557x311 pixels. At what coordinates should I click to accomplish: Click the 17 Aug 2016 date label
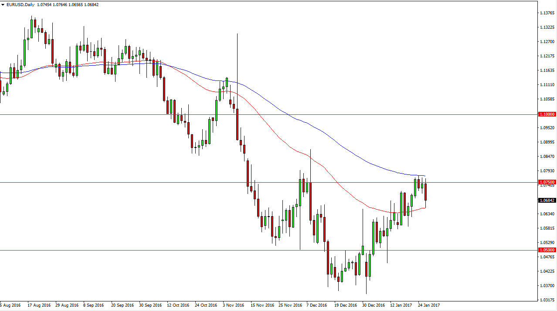coord(38,305)
